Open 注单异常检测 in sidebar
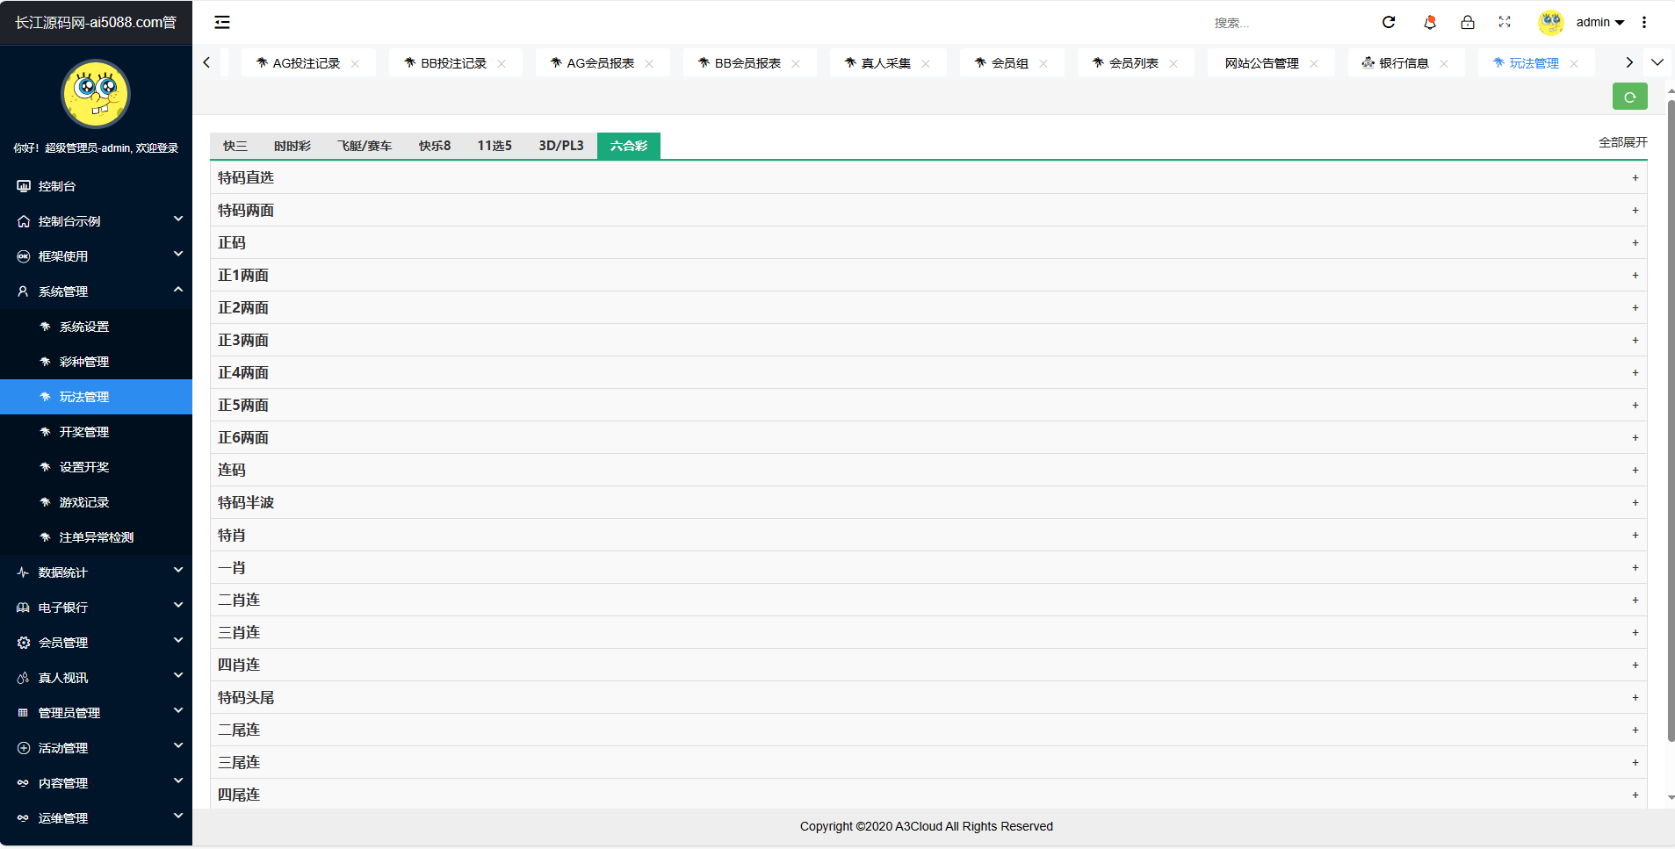The height and width of the screenshot is (849, 1675). 96,537
